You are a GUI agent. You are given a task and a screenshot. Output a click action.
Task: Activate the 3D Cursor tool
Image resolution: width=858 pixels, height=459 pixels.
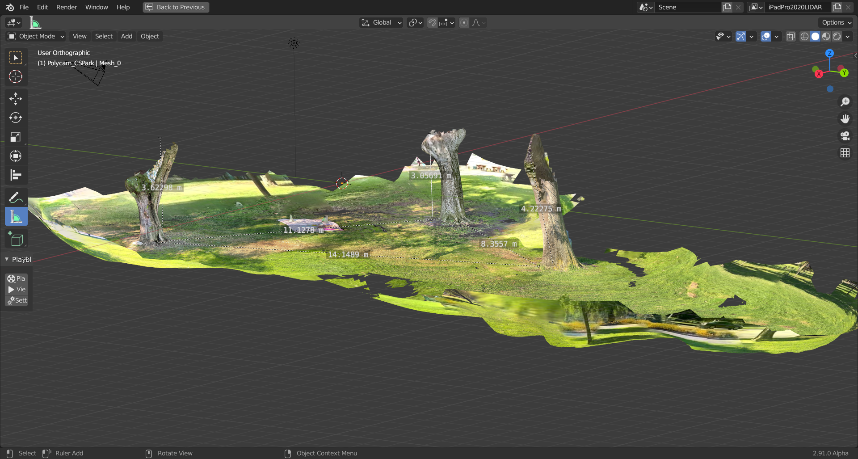pos(16,76)
